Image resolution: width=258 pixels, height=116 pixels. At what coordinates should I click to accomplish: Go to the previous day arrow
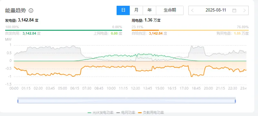coord(192,11)
